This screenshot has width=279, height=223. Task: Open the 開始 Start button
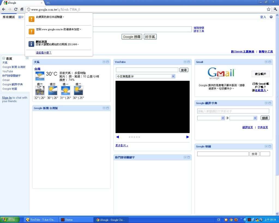pos(10,220)
